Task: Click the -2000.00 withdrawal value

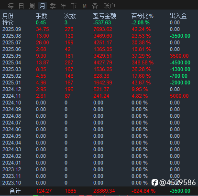Action: click(180, 83)
